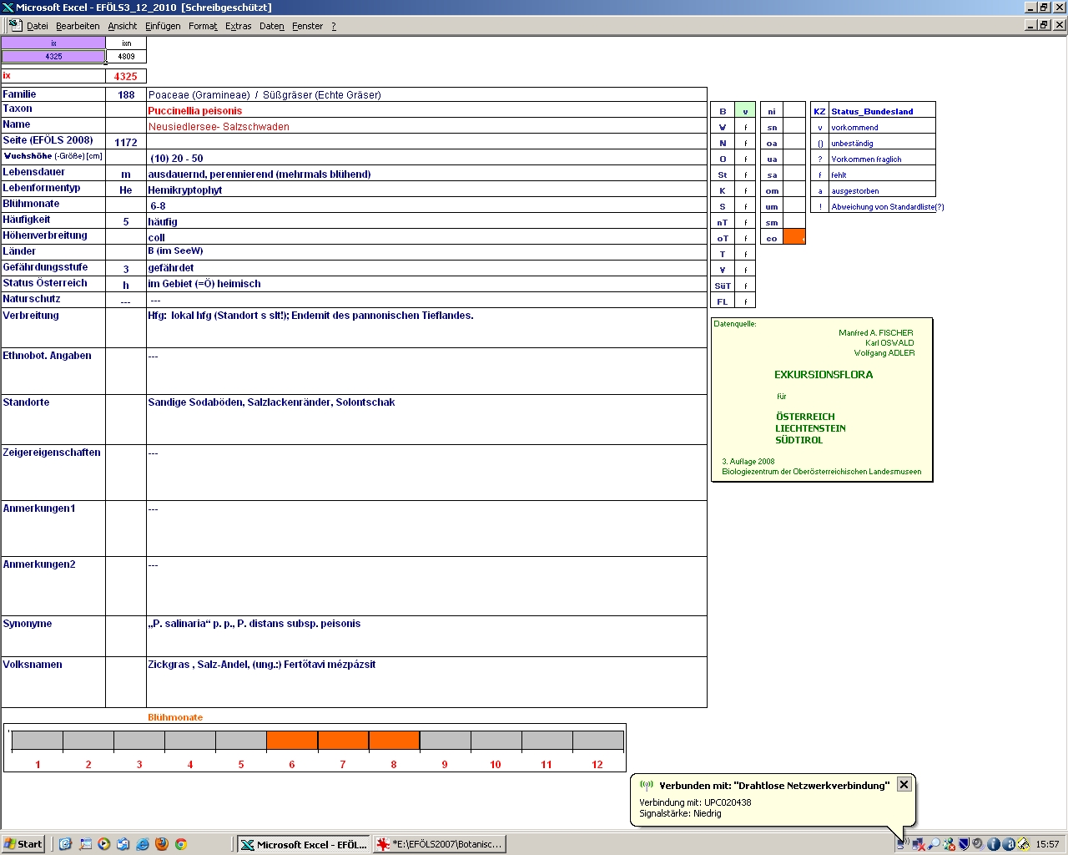This screenshot has width=1068, height=855.
Task: Click the speaker volume tray icon
Action: (978, 844)
